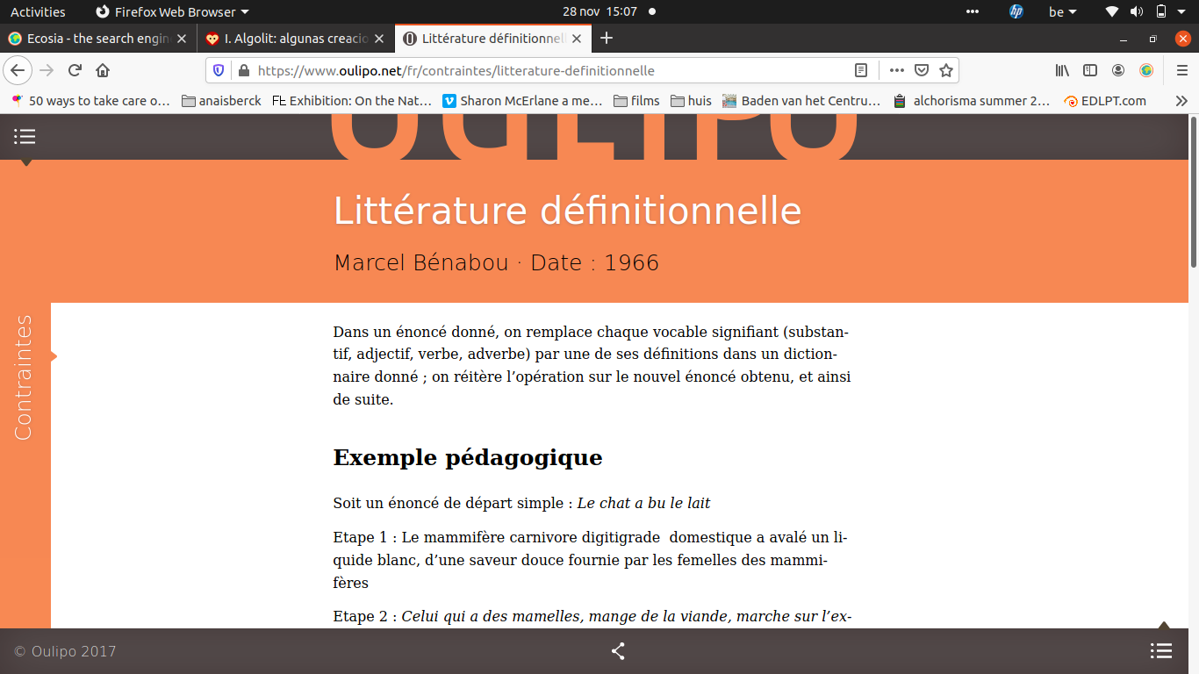
Task: Click the share icon in the footer
Action: 618,651
